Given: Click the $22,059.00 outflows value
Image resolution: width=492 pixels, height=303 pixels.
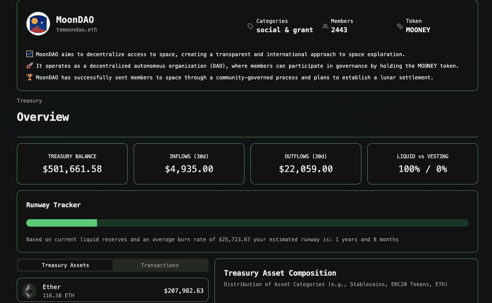Looking at the screenshot, I should pos(306,169).
